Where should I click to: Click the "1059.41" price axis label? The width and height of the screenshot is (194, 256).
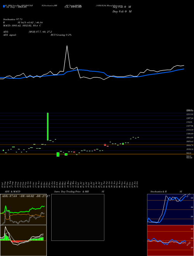190,142
